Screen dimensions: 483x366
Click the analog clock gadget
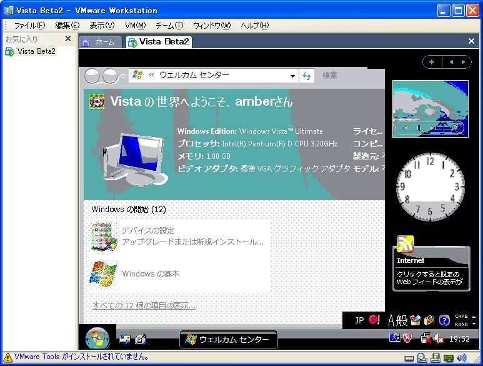point(431,187)
